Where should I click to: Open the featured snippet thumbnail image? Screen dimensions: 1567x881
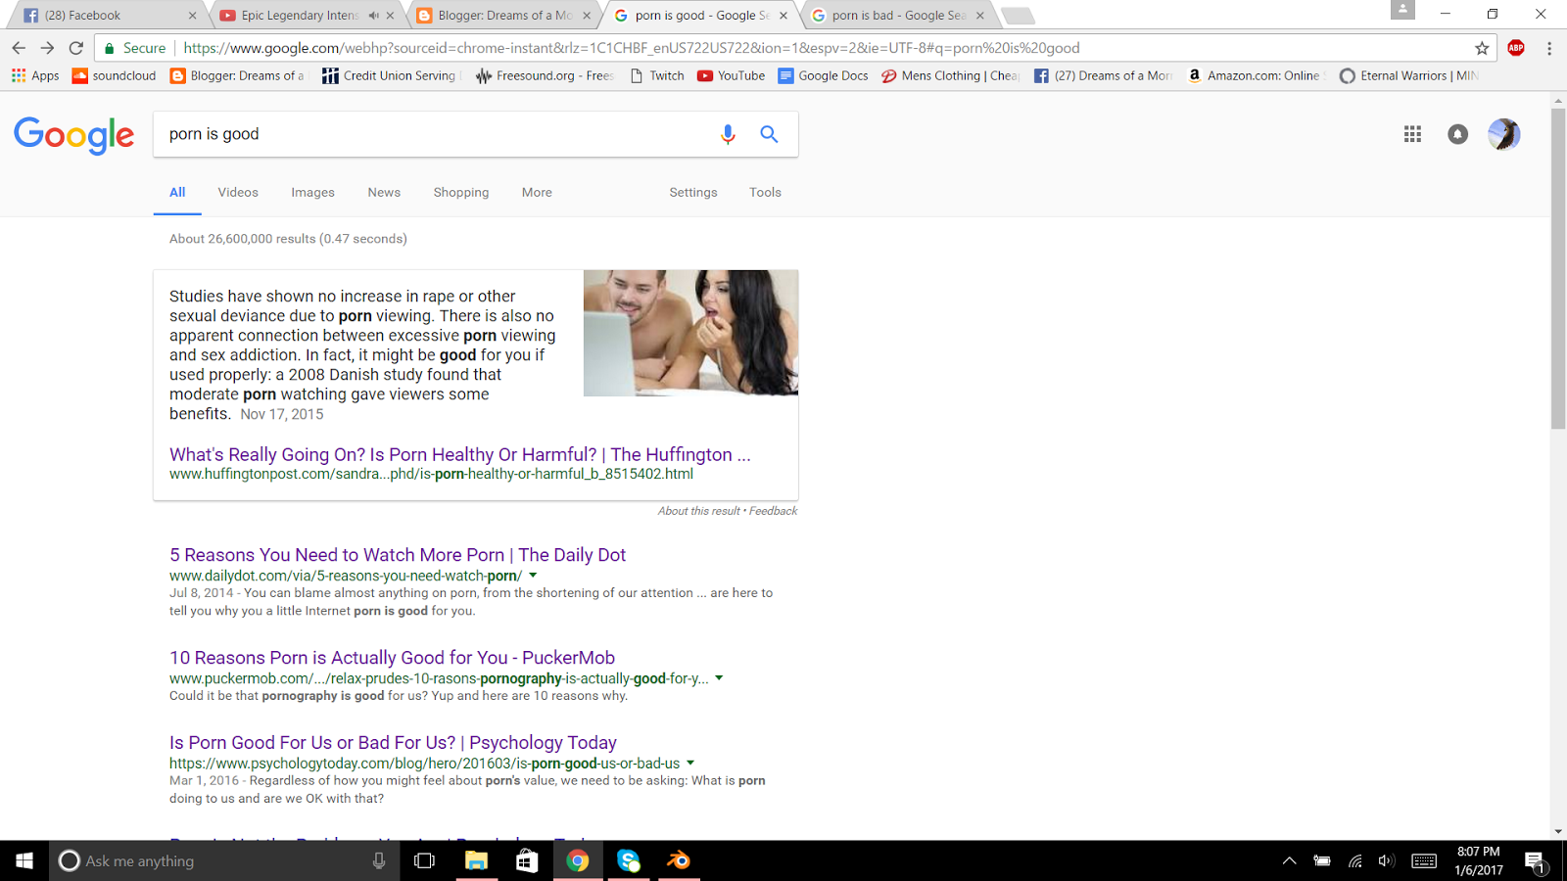pos(690,333)
